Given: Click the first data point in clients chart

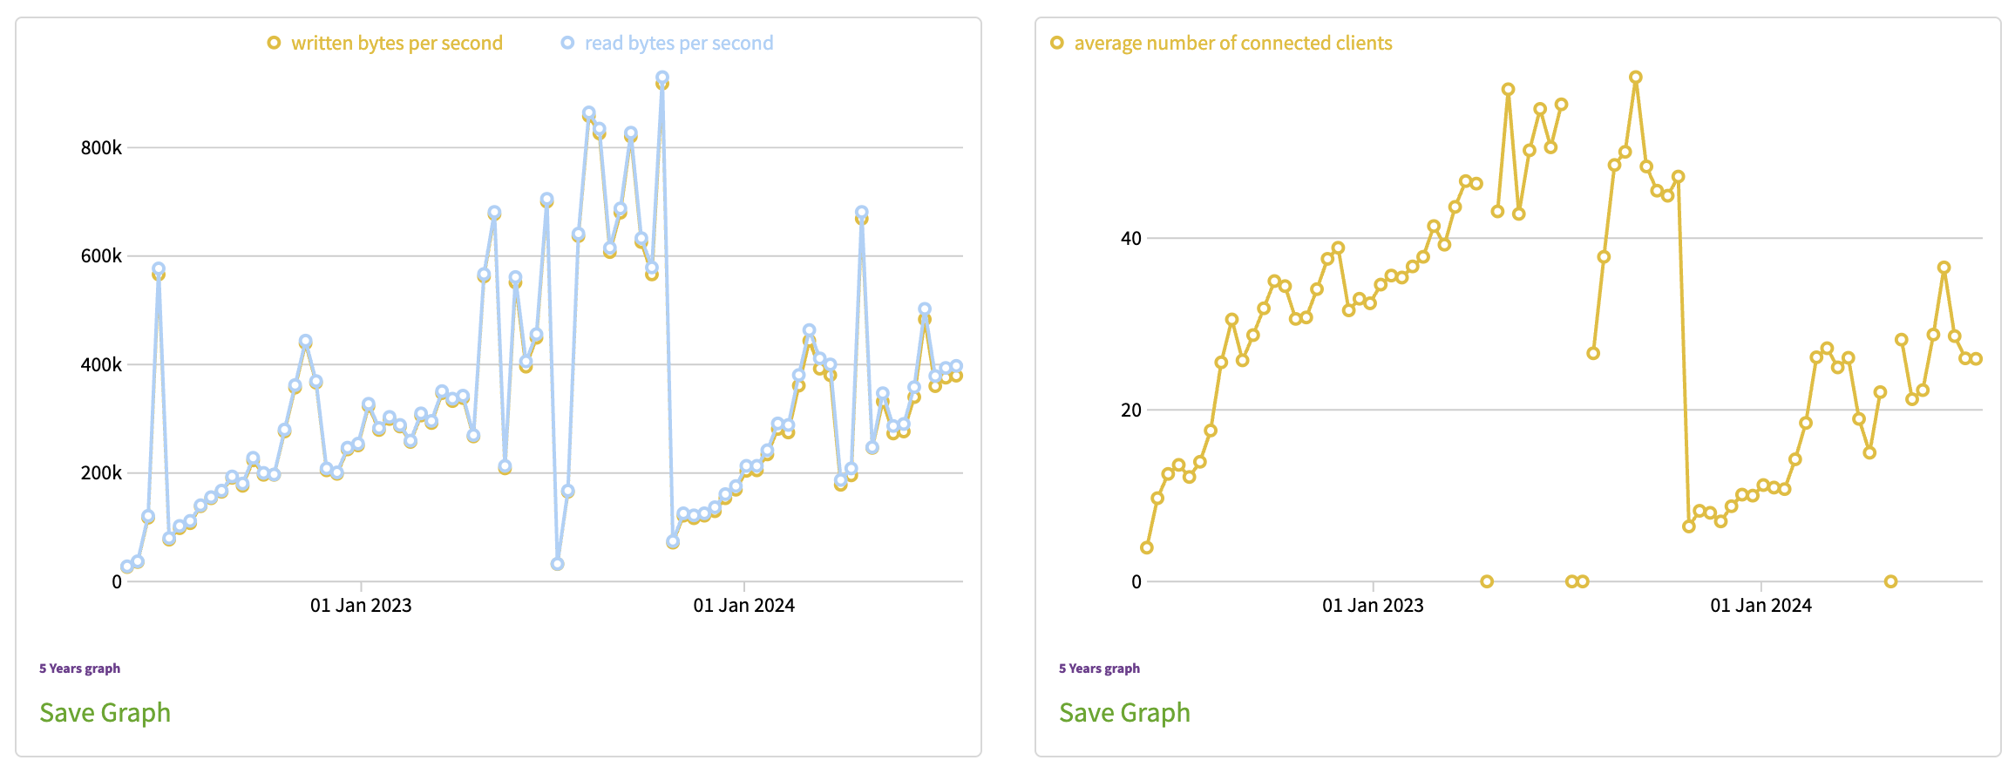Looking at the screenshot, I should [x=1147, y=547].
